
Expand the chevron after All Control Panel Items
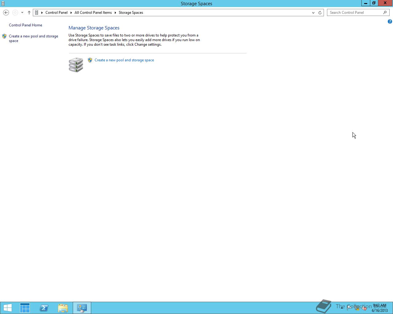coord(115,13)
